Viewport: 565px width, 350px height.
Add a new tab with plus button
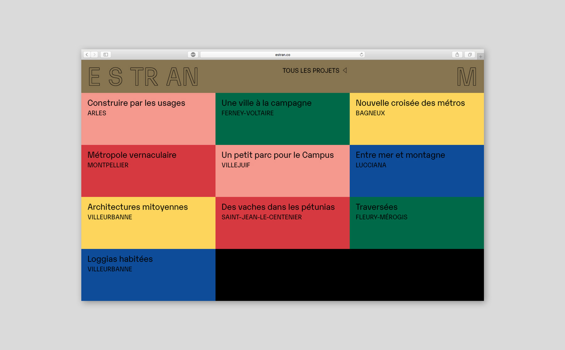[480, 57]
